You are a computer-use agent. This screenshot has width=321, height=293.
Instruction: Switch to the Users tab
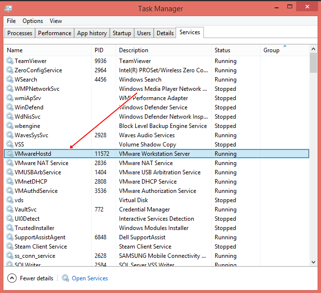(x=144, y=33)
